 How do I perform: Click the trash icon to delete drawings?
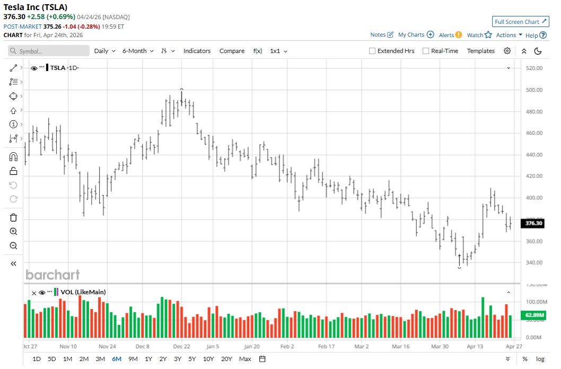13,217
